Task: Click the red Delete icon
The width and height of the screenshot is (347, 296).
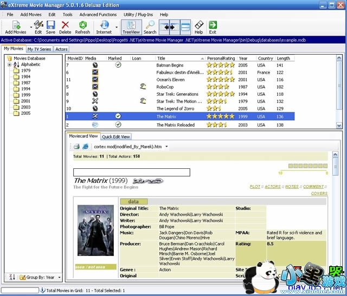Action: tap(65, 25)
